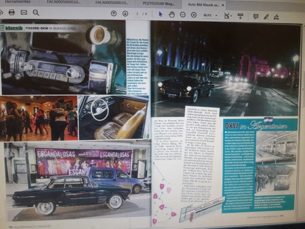Switch to the POZT010100 Wag... tab
The height and width of the screenshot is (229, 305).
pyautogui.click(x=159, y=3)
